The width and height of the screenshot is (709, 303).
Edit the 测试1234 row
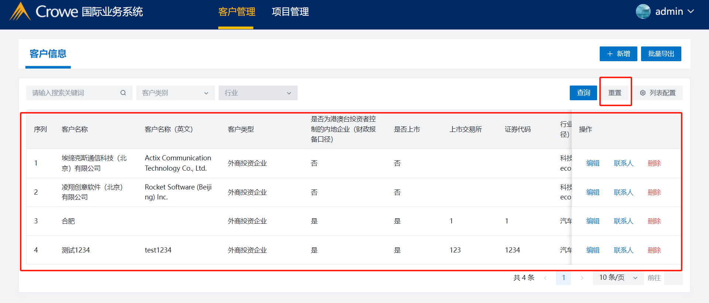[x=593, y=250]
